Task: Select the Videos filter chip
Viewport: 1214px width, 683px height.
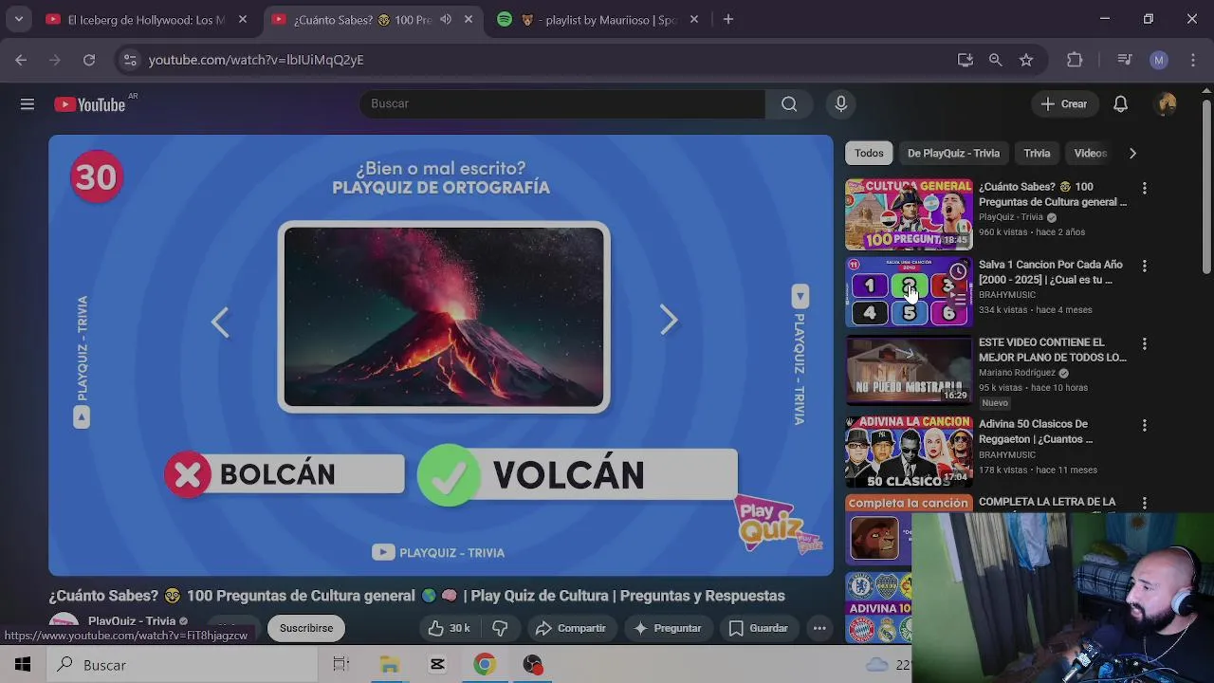Action: coord(1090,153)
